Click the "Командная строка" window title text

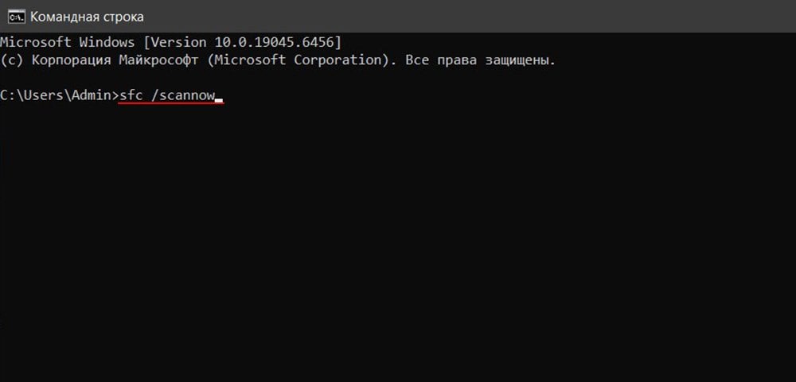[88, 16]
